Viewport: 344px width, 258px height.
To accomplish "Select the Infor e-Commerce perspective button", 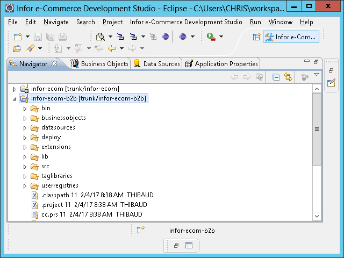I will pos(291,37).
